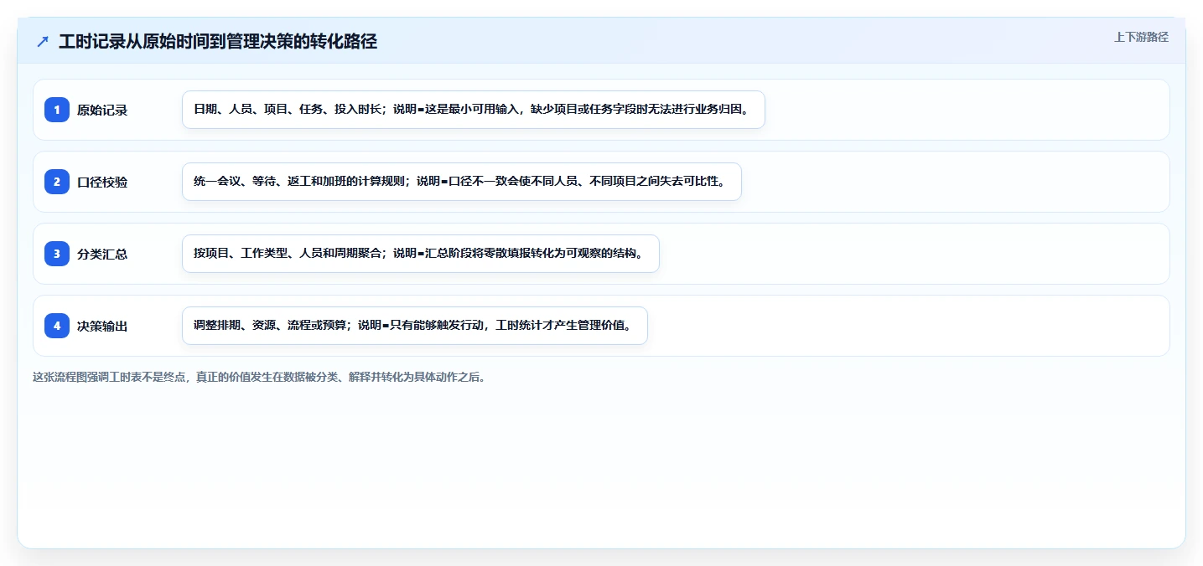Viewport: 1203px width, 566px height.
Task: Select the 决策输出 step label
Action: [102, 326]
